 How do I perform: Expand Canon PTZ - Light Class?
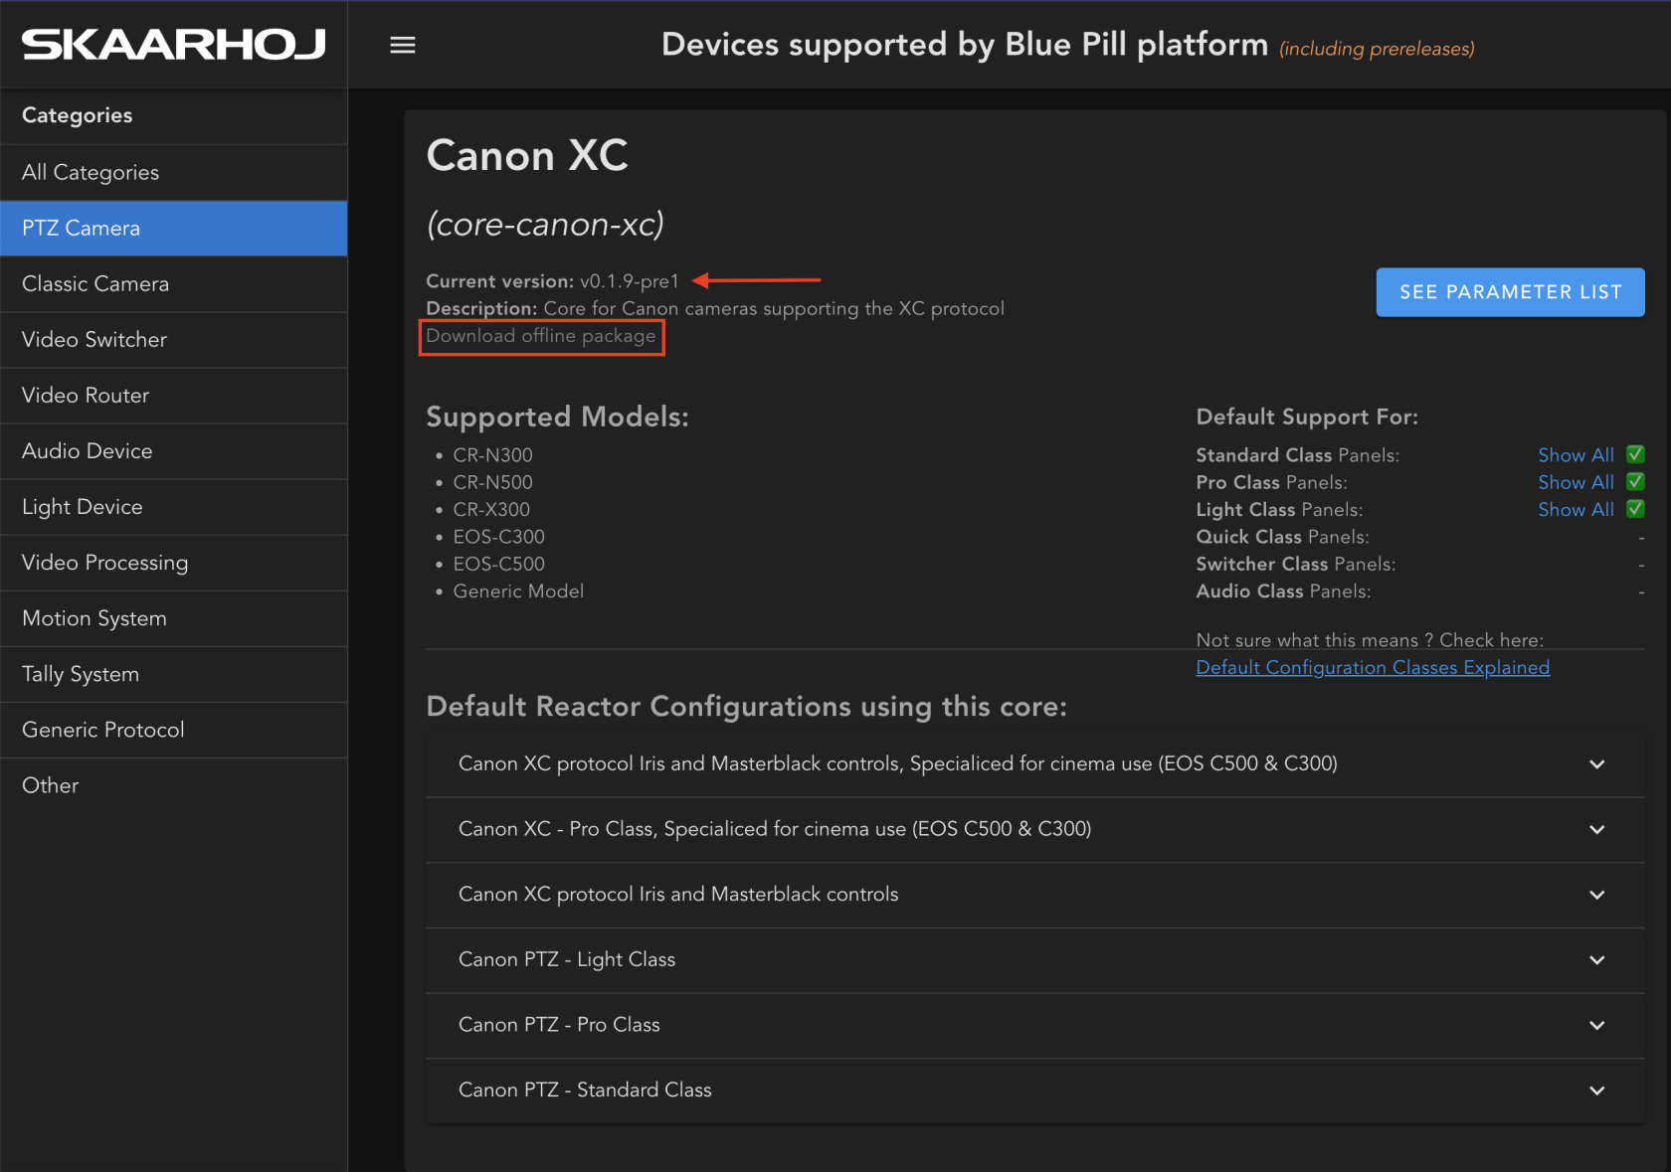coord(1034,959)
